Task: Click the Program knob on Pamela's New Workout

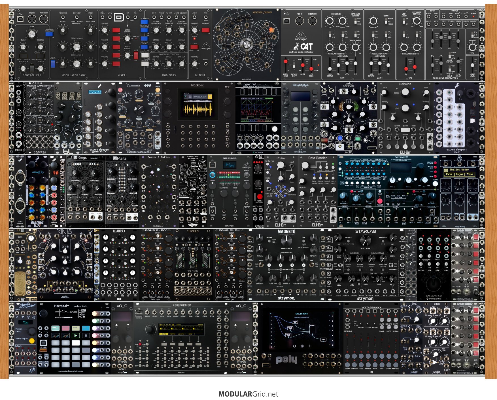Action: pyautogui.click(x=32, y=331)
